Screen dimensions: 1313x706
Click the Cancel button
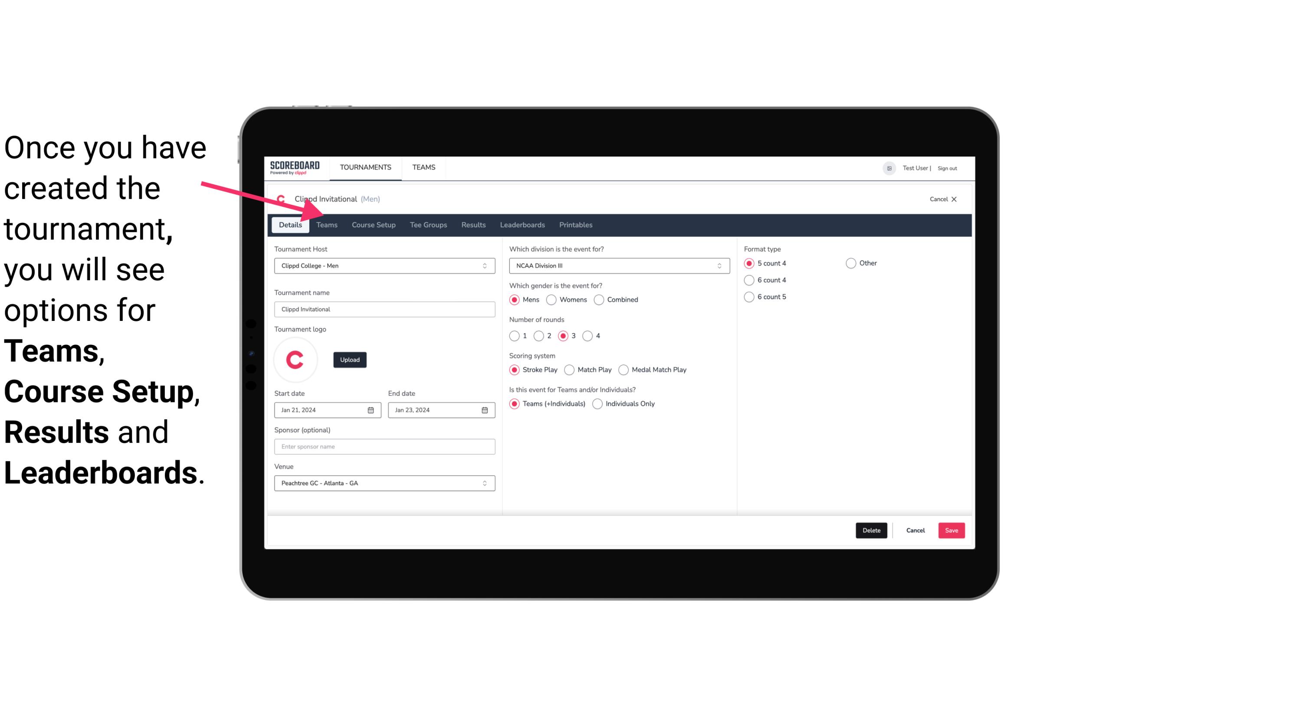click(x=915, y=529)
